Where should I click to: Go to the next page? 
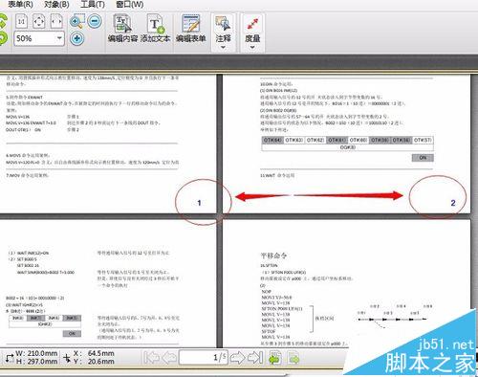point(237,358)
